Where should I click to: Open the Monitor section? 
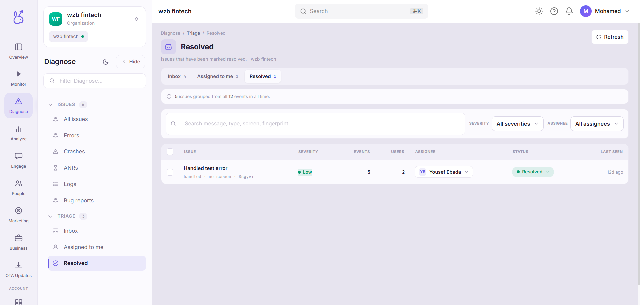19,78
